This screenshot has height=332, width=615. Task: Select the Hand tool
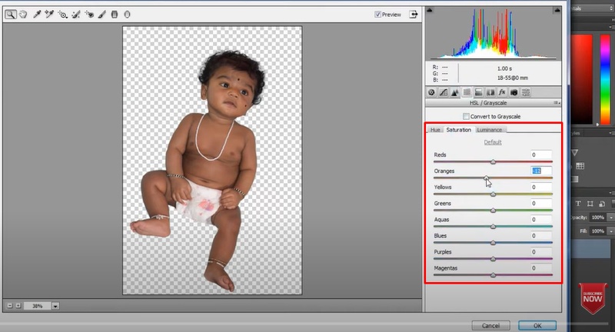pyautogui.click(x=23, y=14)
